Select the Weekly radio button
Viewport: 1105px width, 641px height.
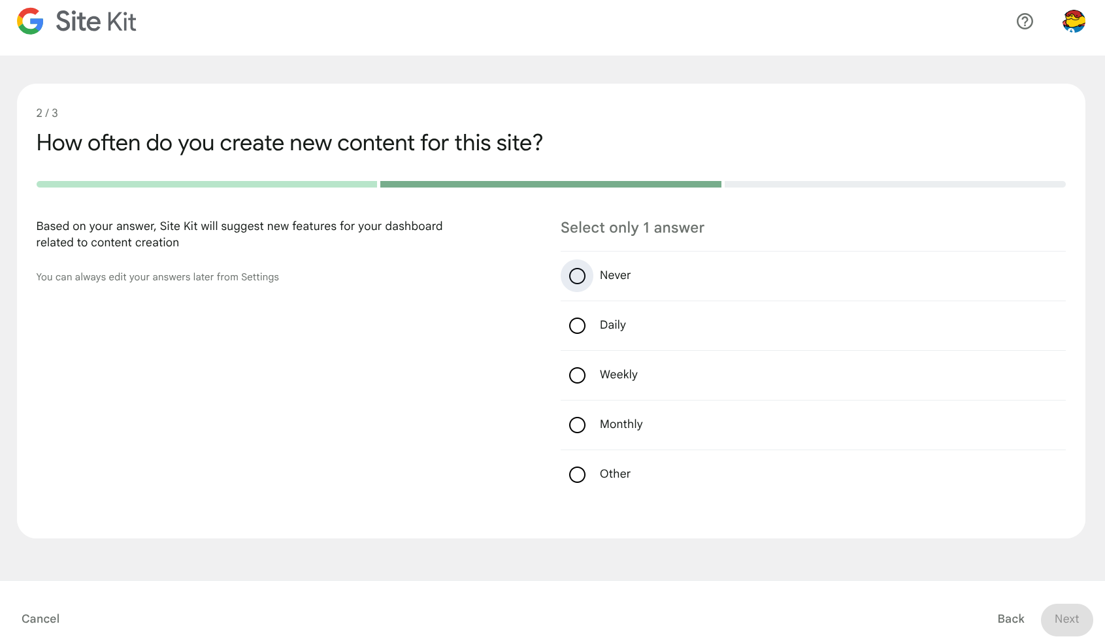click(x=577, y=375)
